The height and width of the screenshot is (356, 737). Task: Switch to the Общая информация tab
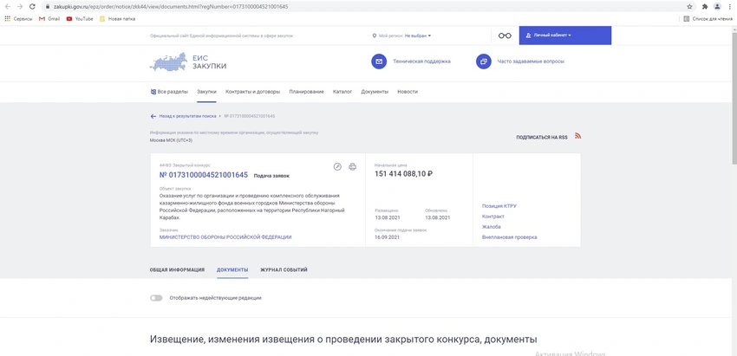[x=177, y=269]
